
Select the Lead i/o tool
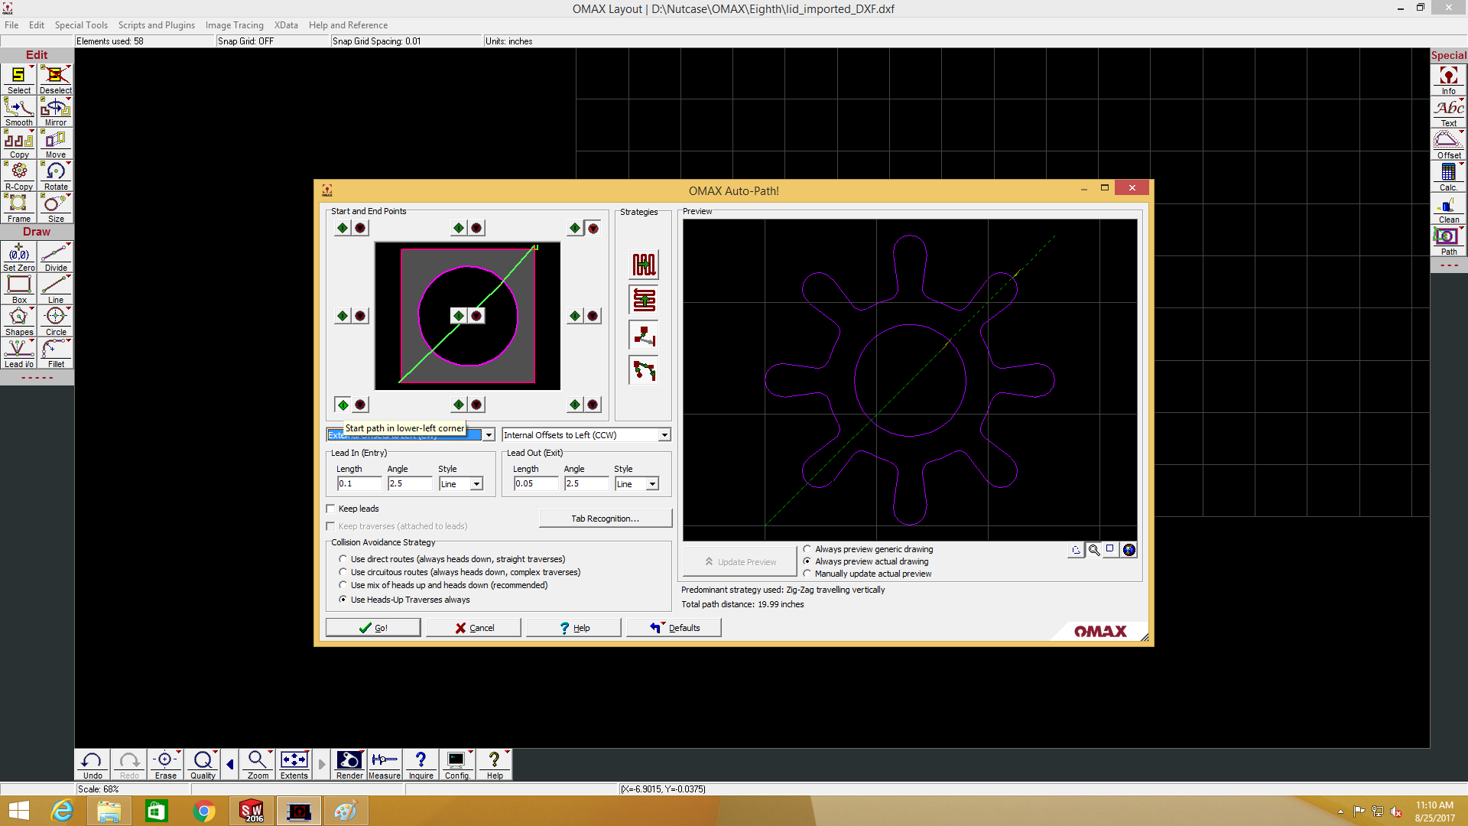(x=18, y=354)
